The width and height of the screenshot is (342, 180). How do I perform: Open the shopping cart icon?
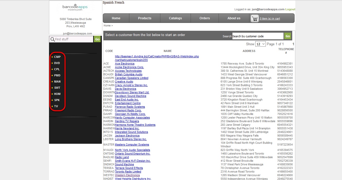click(x=255, y=19)
